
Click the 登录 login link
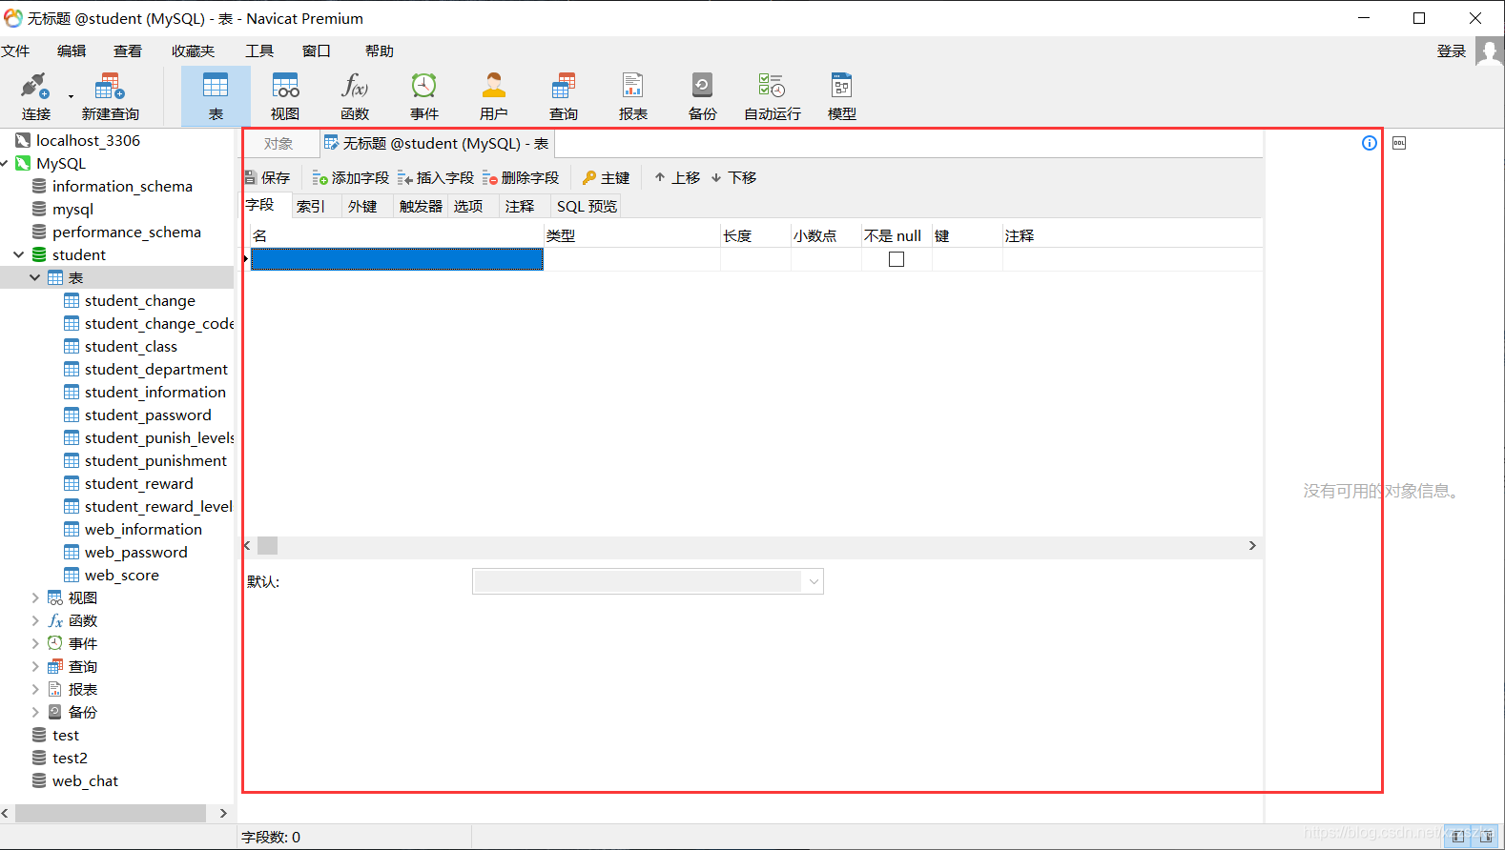(1452, 51)
